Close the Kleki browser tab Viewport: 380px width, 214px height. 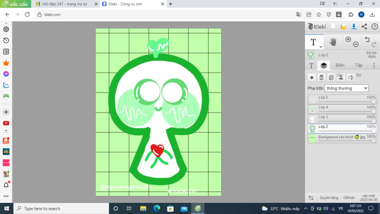[163, 4]
